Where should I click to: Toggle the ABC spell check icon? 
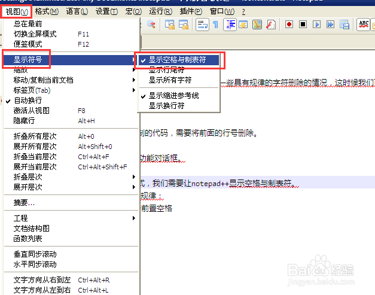click(364, 25)
